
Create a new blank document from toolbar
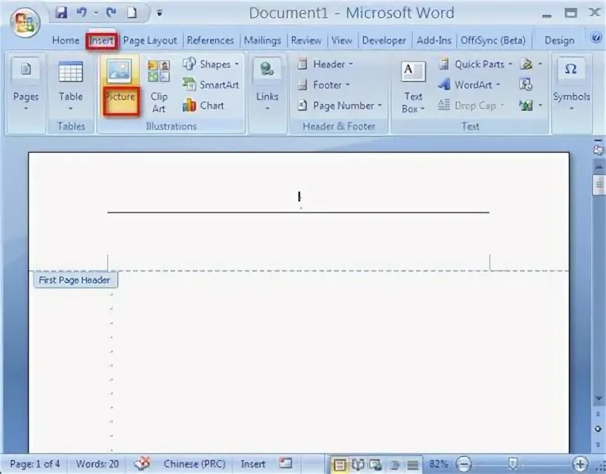(x=132, y=12)
